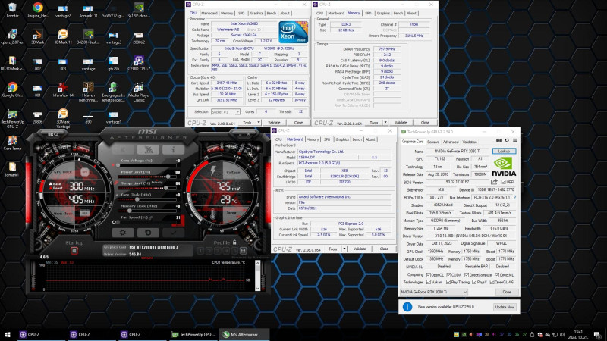Image resolution: width=607 pixels, height=341 pixels.
Task: Click Afterburner OC Scanner icon button
Action: click(148, 149)
